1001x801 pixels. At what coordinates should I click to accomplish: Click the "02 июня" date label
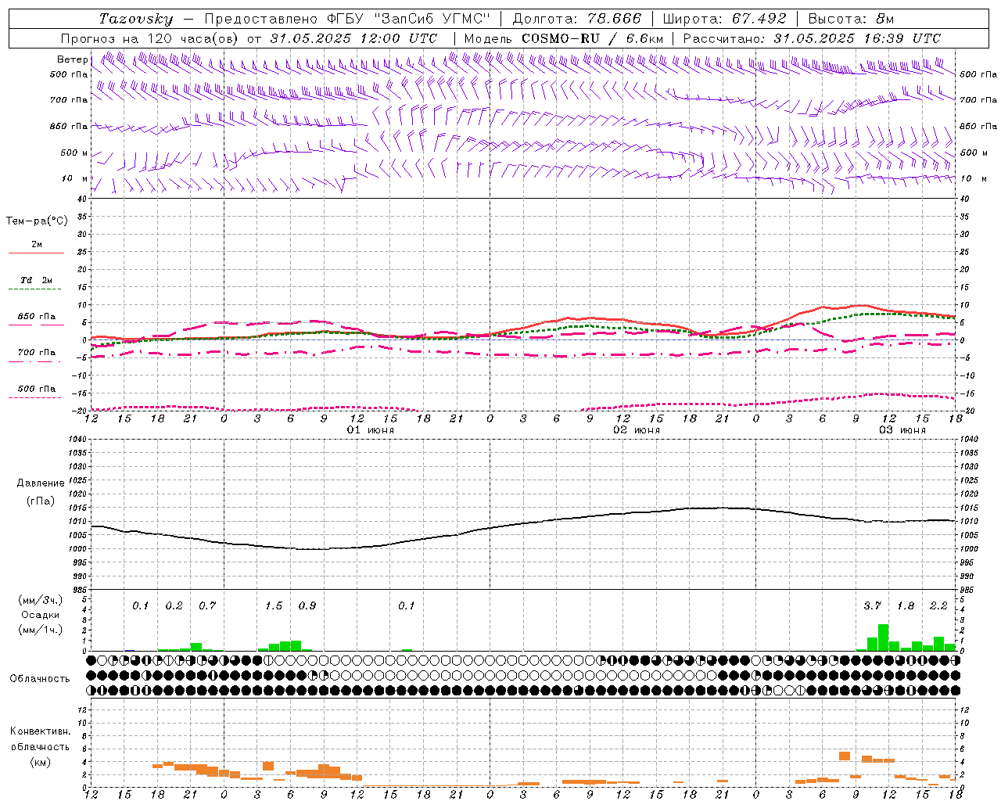636,430
